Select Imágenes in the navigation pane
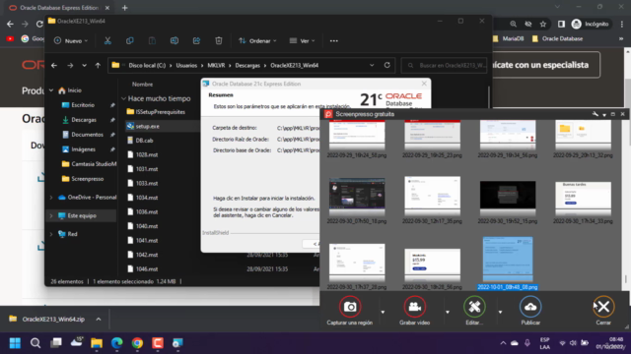Image resolution: width=631 pixels, height=354 pixels. [83, 149]
